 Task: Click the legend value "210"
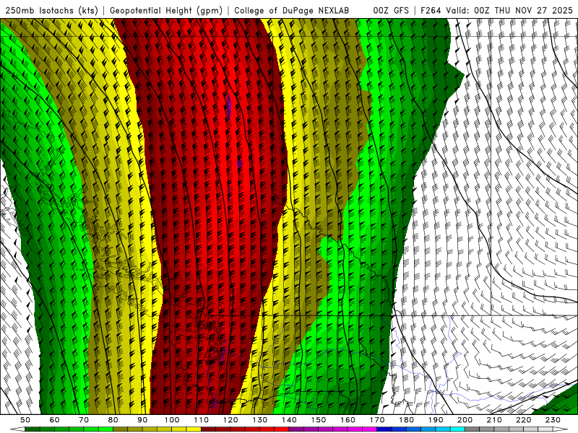(x=494, y=420)
